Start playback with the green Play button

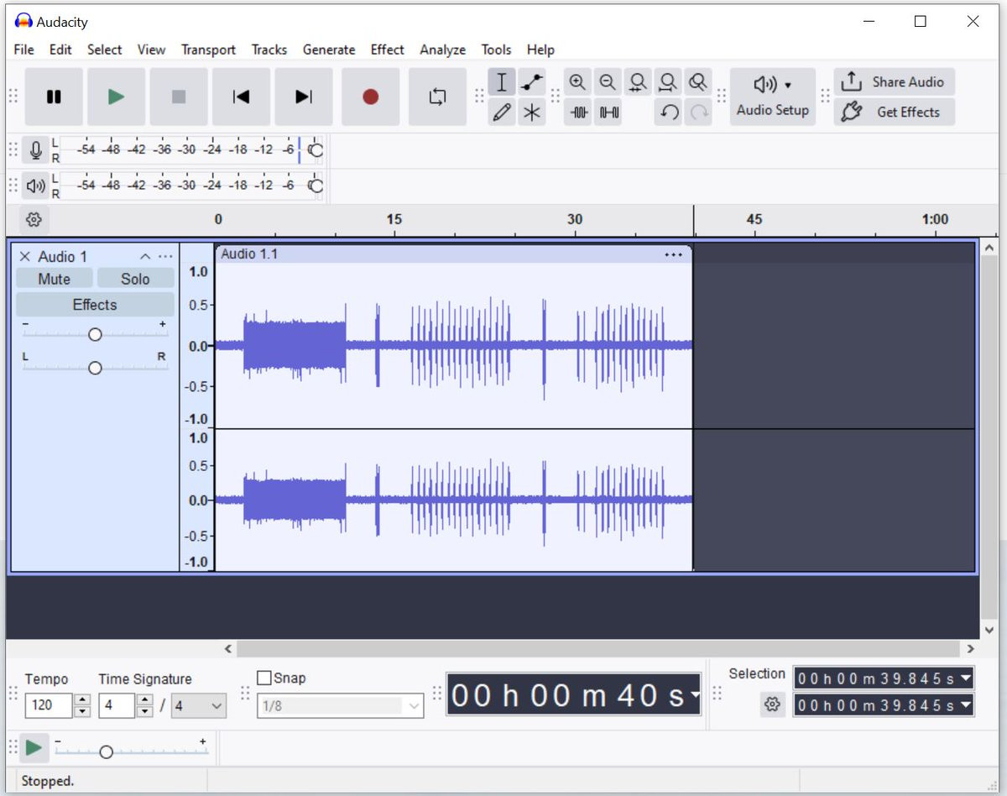point(117,97)
